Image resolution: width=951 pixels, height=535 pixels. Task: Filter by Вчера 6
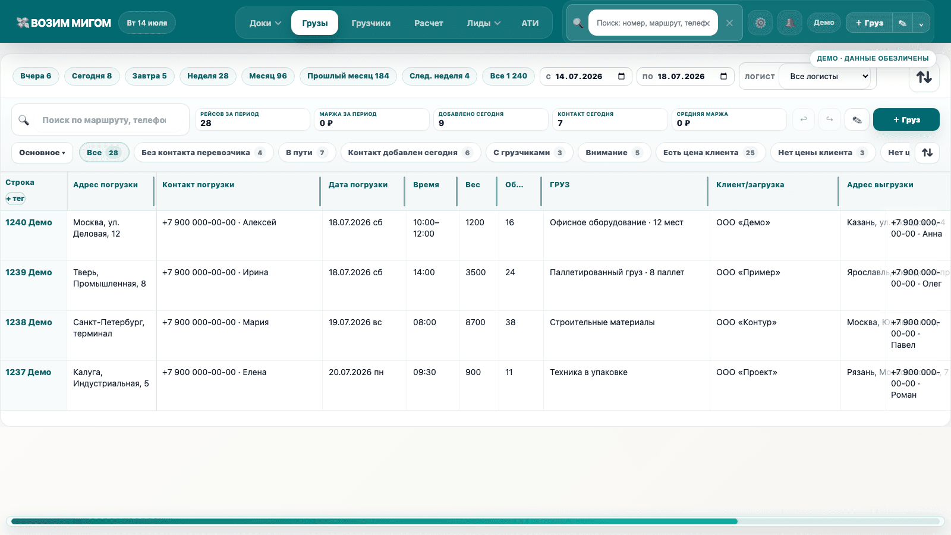pos(36,76)
